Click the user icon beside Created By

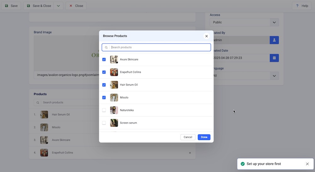[x=274, y=40]
